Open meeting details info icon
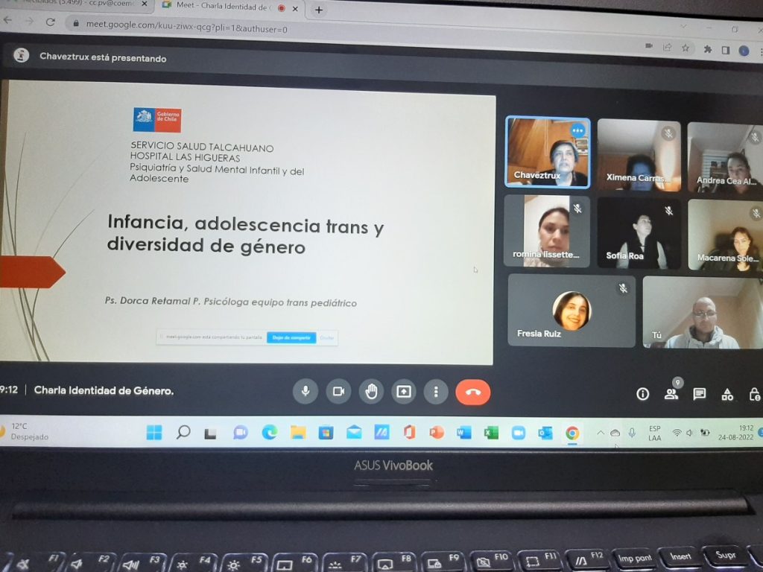763x572 pixels. 642,394
